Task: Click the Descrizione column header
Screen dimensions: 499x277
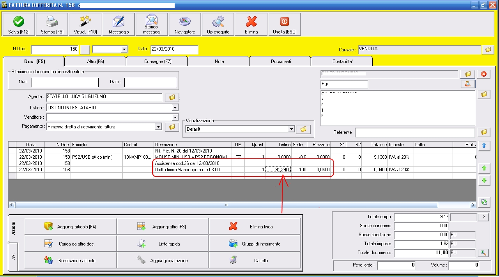Action: click(x=193, y=145)
